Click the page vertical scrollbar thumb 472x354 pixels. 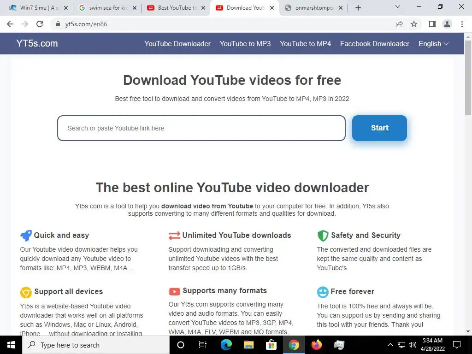pos(468,77)
